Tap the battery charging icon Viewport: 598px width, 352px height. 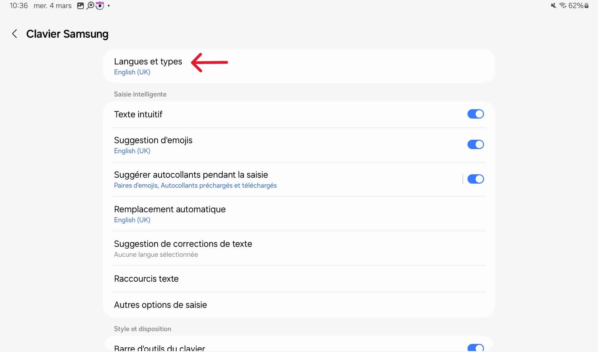(586, 6)
